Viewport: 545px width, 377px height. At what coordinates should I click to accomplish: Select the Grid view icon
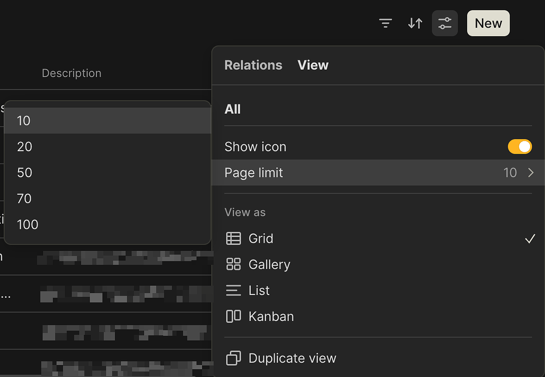pos(233,239)
